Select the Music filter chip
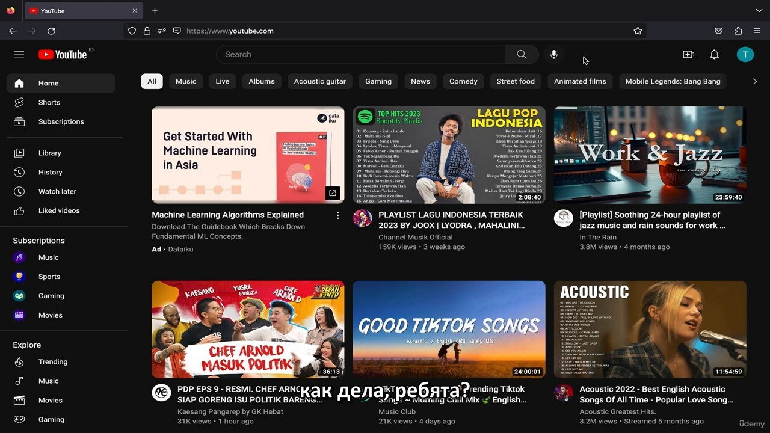770x433 pixels. click(186, 81)
